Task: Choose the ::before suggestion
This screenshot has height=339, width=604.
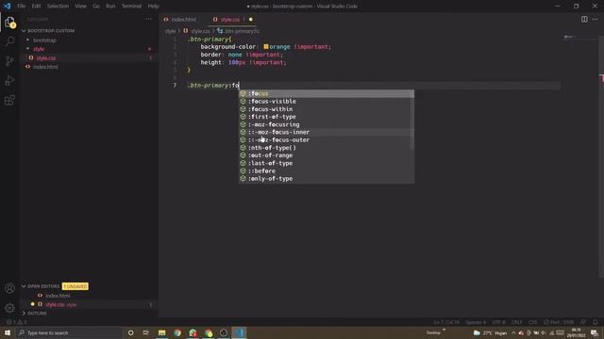Action: click(327, 170)
